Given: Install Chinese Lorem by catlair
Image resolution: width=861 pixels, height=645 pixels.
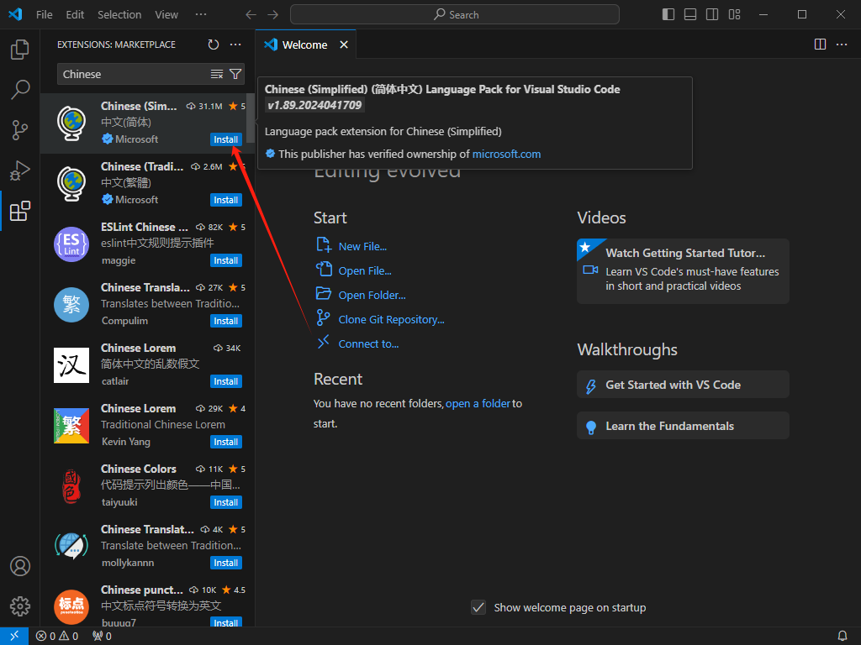Looking at the screenshot, I should point(225,381).
